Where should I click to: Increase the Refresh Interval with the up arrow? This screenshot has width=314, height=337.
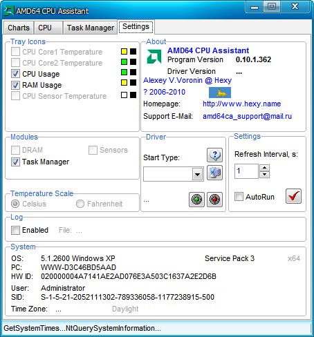[x=265, y=168]
